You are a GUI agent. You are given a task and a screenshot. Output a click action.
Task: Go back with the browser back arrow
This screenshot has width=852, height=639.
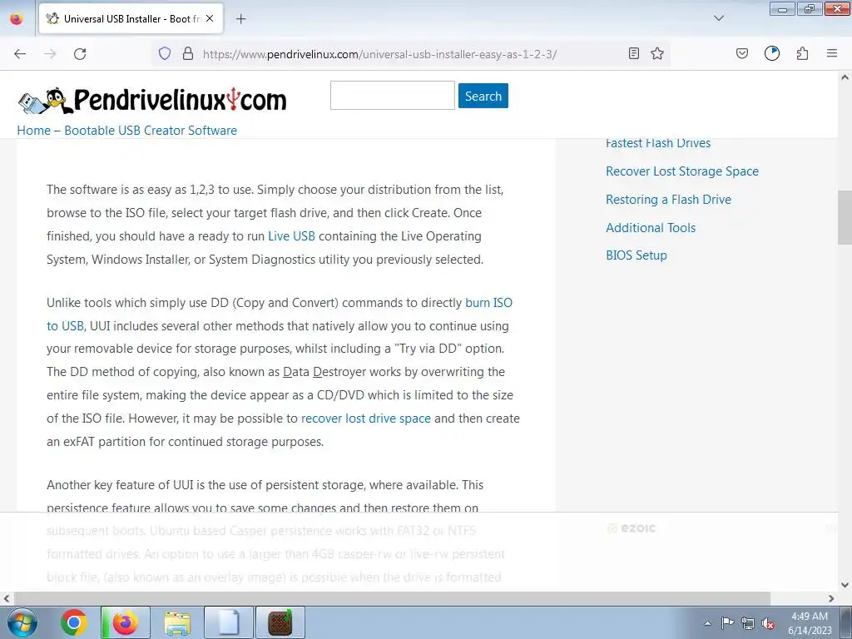pos(20,54)
